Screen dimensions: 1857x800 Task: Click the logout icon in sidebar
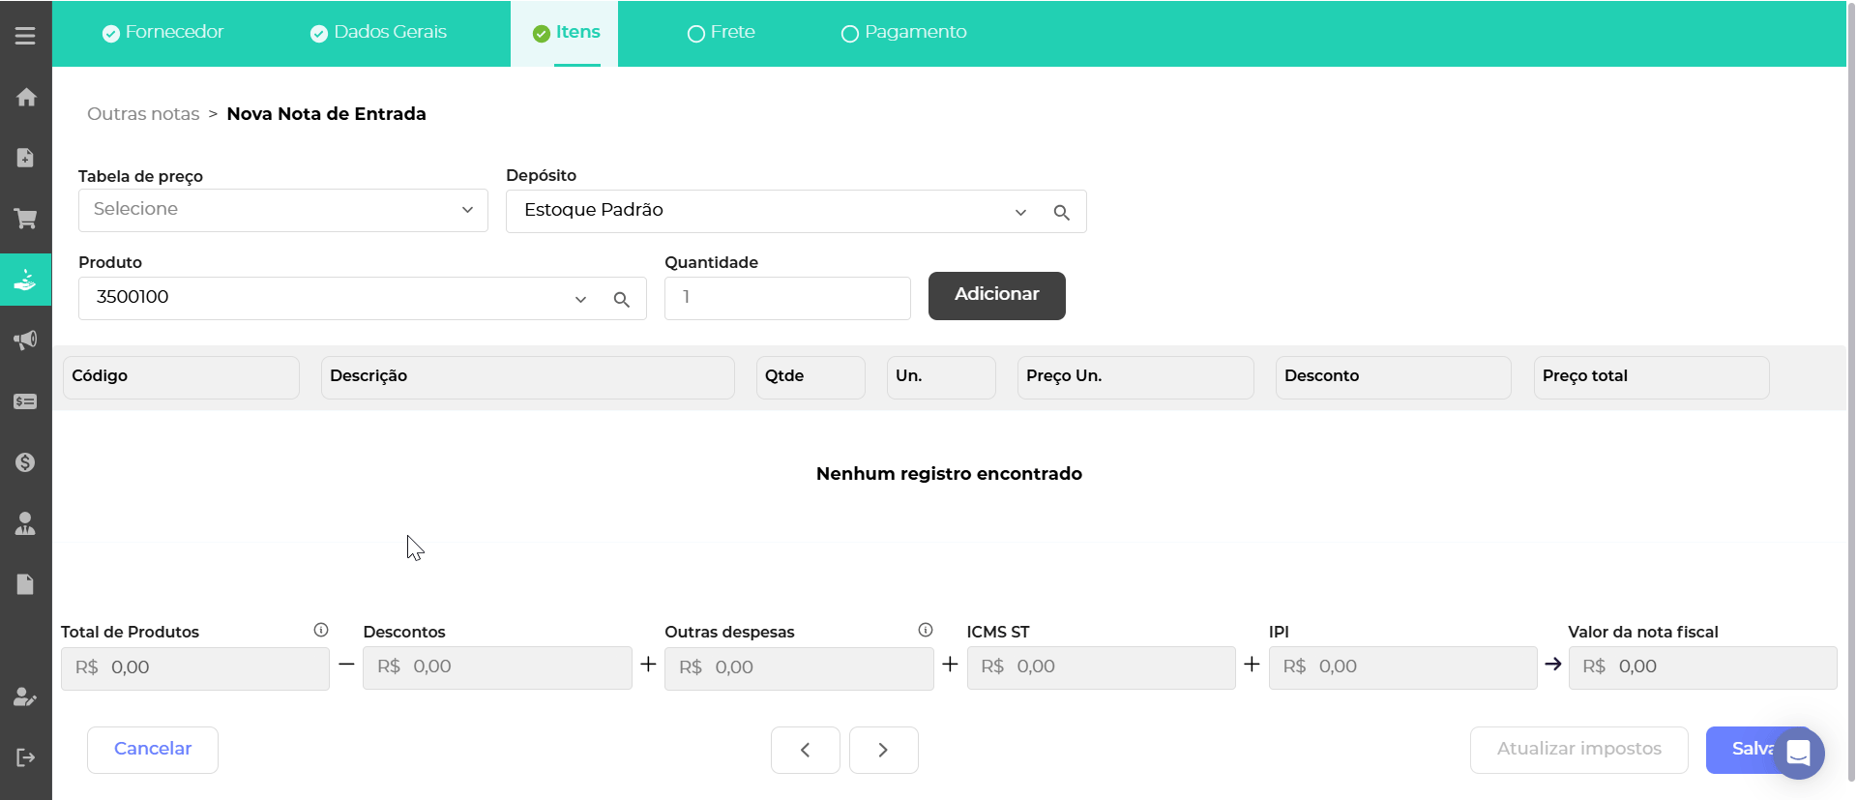click(x=26, y=757)
